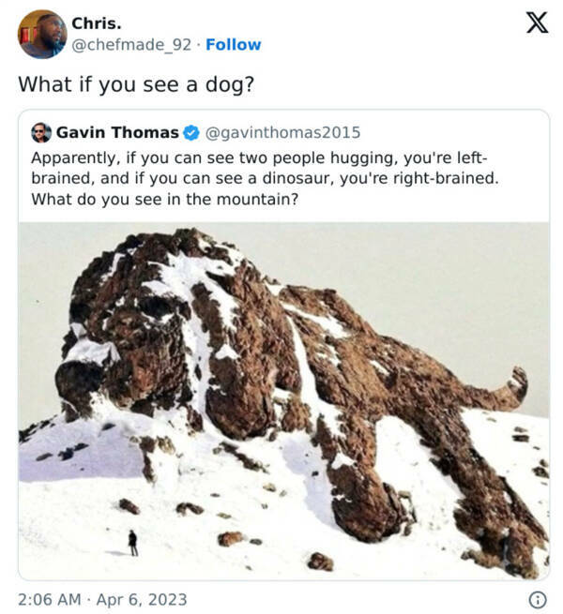This screenshot has width=563, height=614.
Task: Click the display name "Chris."
Action: (97, 22)
